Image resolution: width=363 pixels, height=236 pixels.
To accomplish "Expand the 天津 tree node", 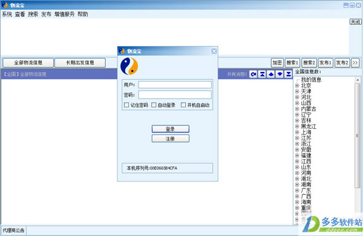I will point(297,91).
